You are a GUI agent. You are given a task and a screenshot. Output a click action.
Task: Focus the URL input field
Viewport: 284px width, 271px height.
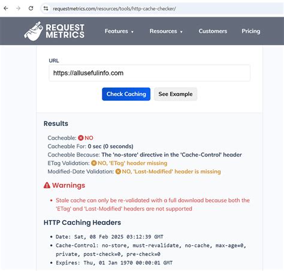click(150, 73)
